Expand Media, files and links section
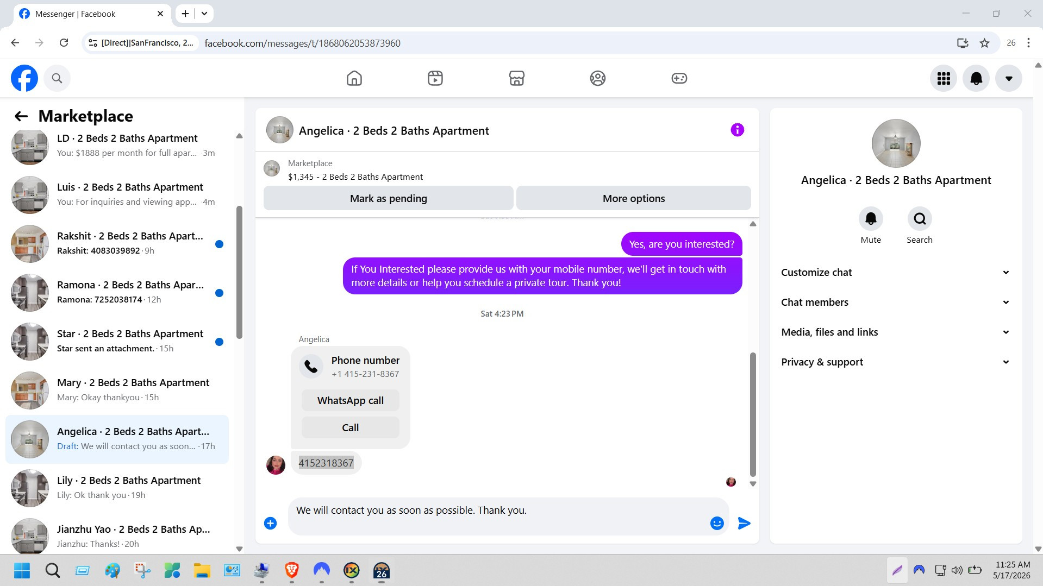The width and height of the screenshot is (1043, 586). click(x=896, y=332)
